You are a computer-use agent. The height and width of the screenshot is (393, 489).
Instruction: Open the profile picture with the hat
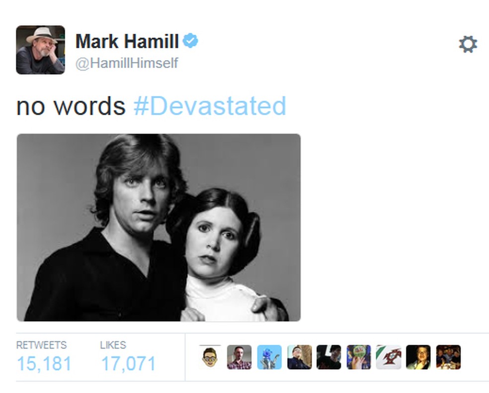pyautogui.click(x=41, y=50)
